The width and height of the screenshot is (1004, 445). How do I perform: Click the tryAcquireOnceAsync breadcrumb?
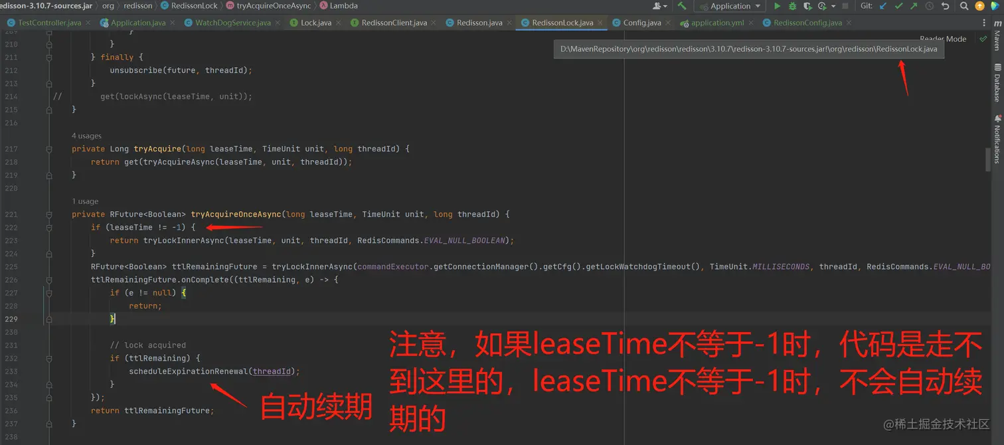[x=268, y=5]
